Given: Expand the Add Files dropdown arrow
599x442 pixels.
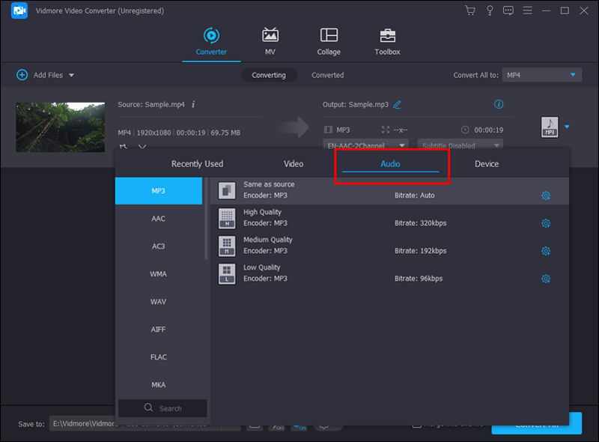Looking at the screenshot, I should pos(71,76).
